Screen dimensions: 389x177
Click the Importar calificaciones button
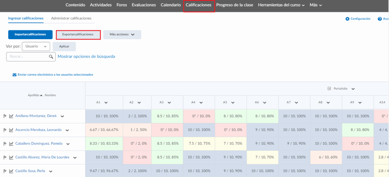30,35
